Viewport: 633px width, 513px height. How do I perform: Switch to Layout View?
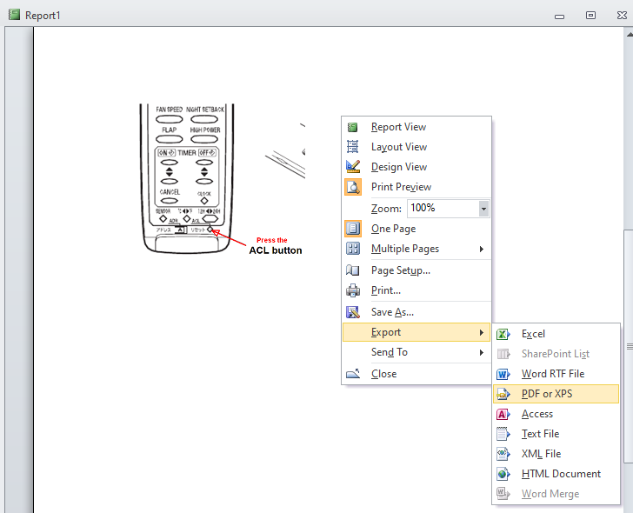pos(416,147)
